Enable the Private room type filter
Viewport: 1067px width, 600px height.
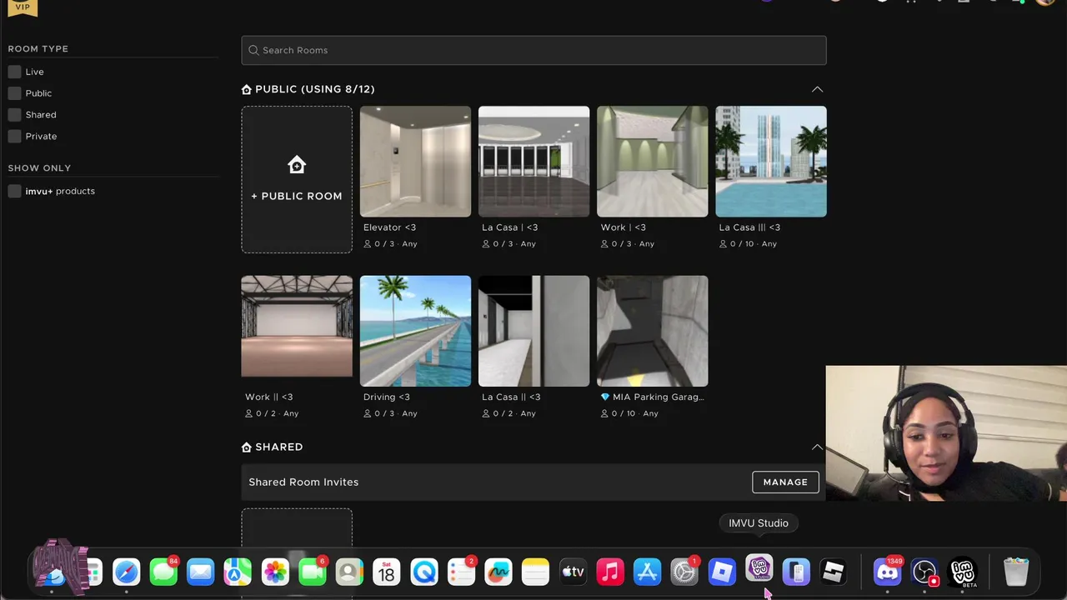pyautogui.click(x=14, y=136)
